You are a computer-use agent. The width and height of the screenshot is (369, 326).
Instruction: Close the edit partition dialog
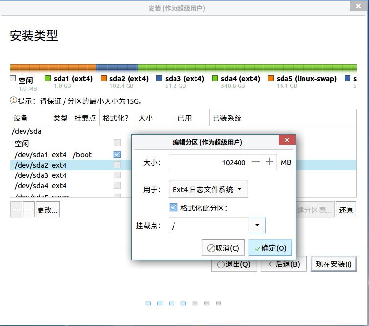287,140
